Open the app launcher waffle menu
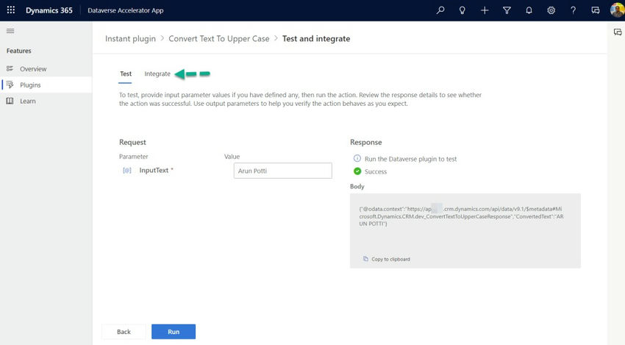 [x=10, y=10]
